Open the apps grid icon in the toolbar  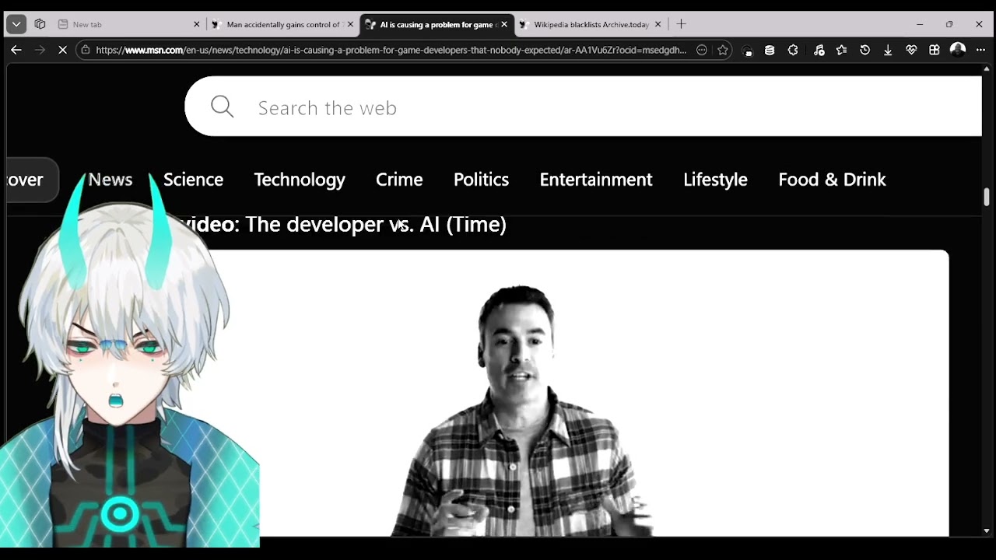click(x=935, y=50)
